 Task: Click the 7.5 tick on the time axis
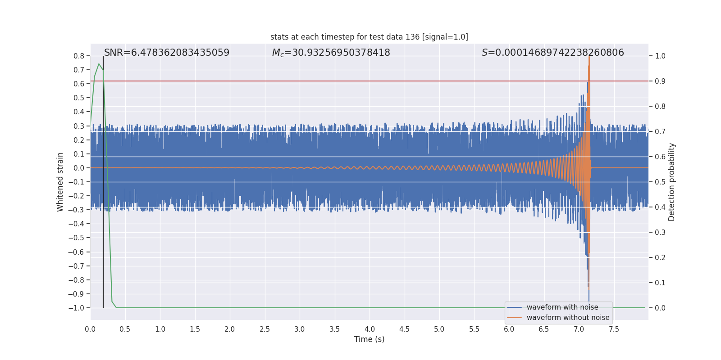point(614,329)
